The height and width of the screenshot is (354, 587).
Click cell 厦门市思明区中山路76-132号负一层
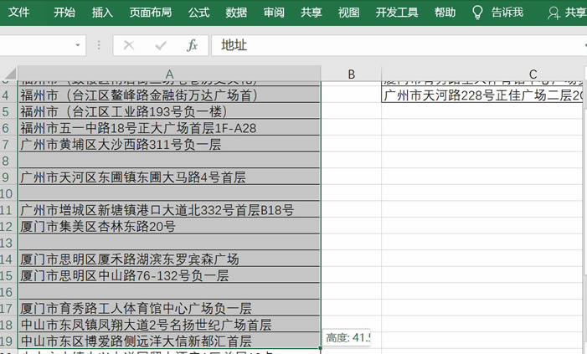(169, 276)
